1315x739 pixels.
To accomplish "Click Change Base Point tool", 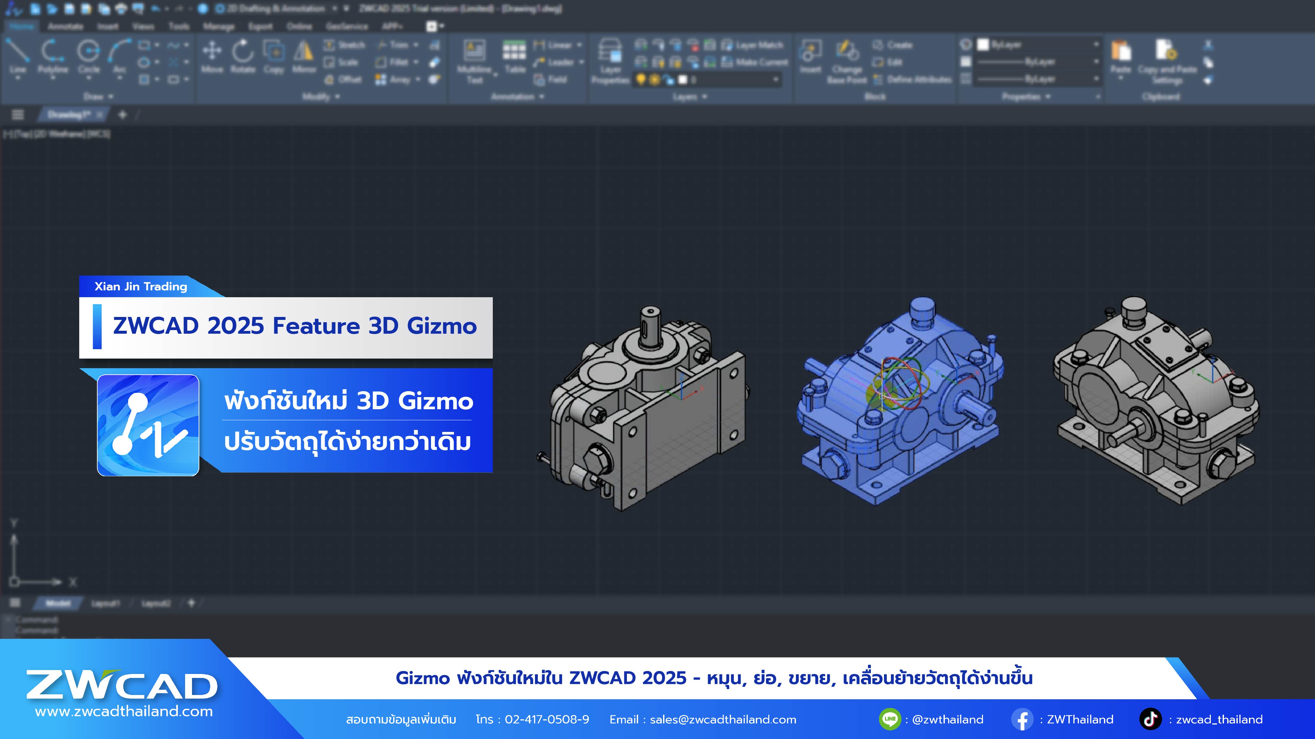I will 847,61.
